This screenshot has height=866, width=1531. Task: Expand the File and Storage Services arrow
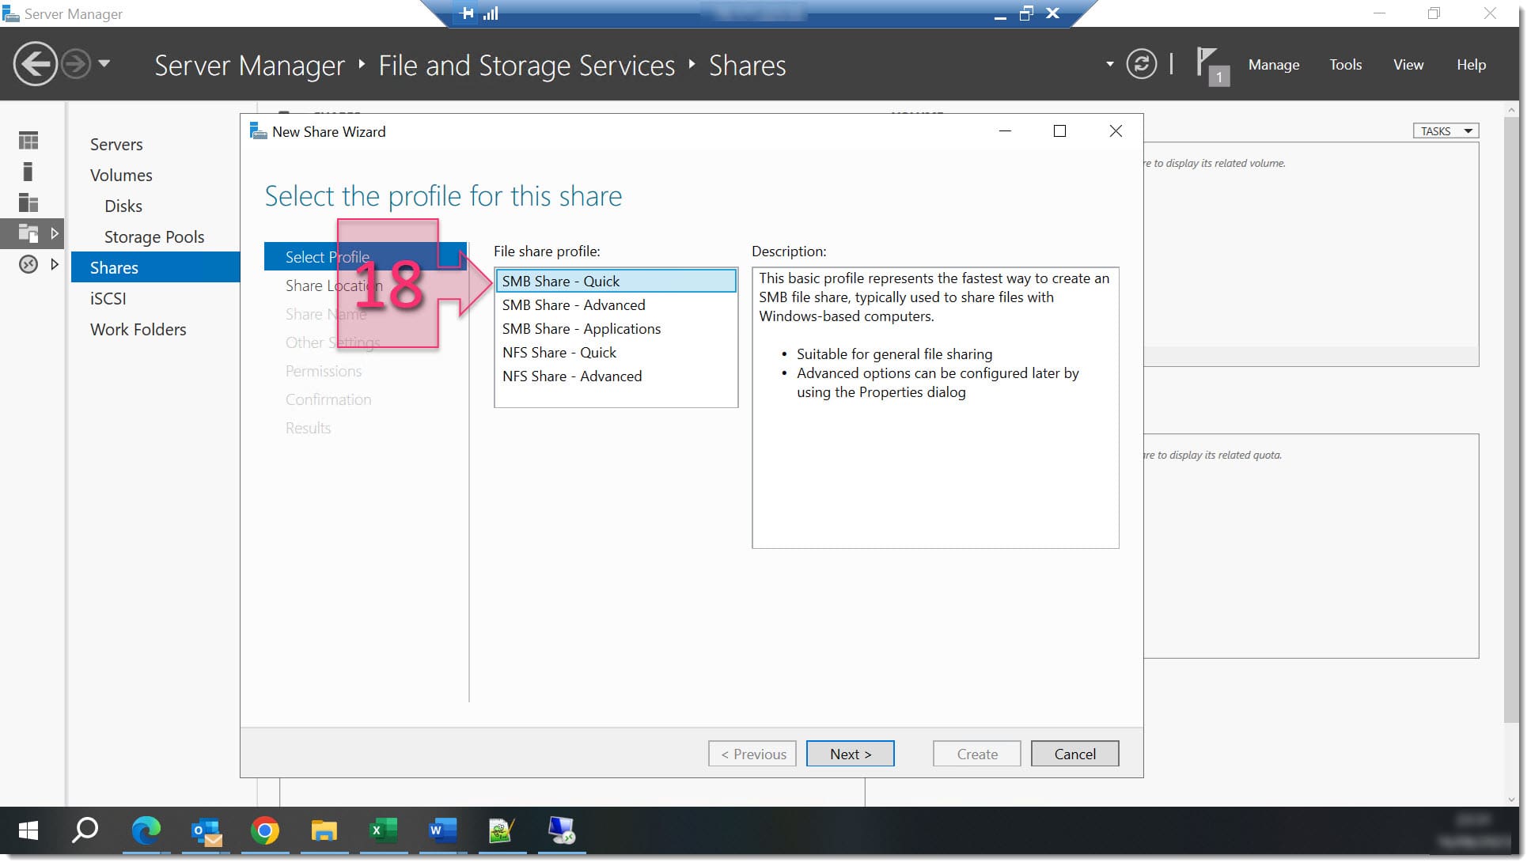pos(54,233)
